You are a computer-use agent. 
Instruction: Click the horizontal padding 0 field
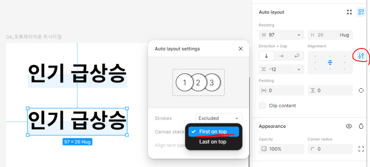coord(281,90)
